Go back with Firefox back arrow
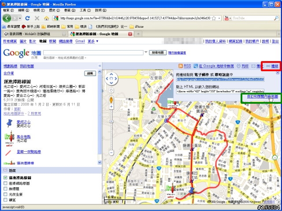Screen dimensions: 282x211 (7, 18)
